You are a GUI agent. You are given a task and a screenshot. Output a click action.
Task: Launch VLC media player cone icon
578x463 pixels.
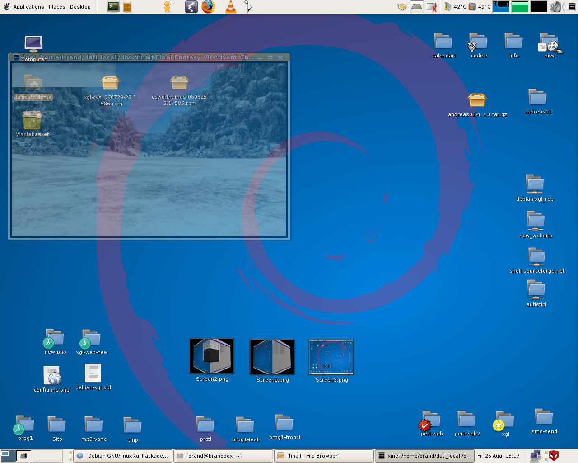[x=231, y=7]
